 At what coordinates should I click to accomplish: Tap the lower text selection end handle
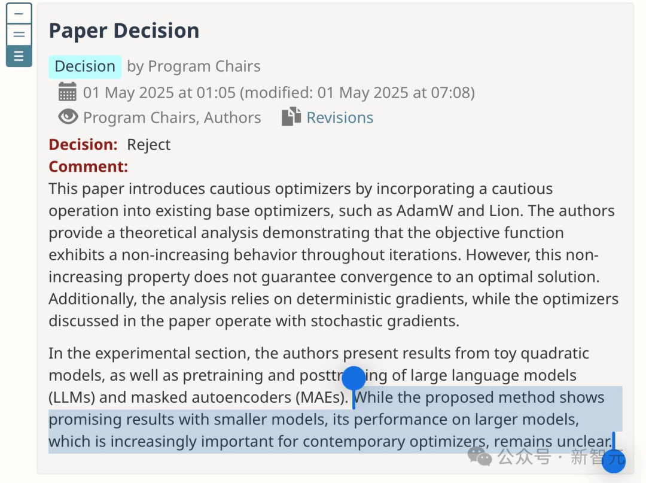click(x=613, y=460)
